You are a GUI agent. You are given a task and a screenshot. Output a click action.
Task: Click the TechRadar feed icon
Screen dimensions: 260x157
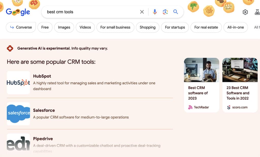190,107
